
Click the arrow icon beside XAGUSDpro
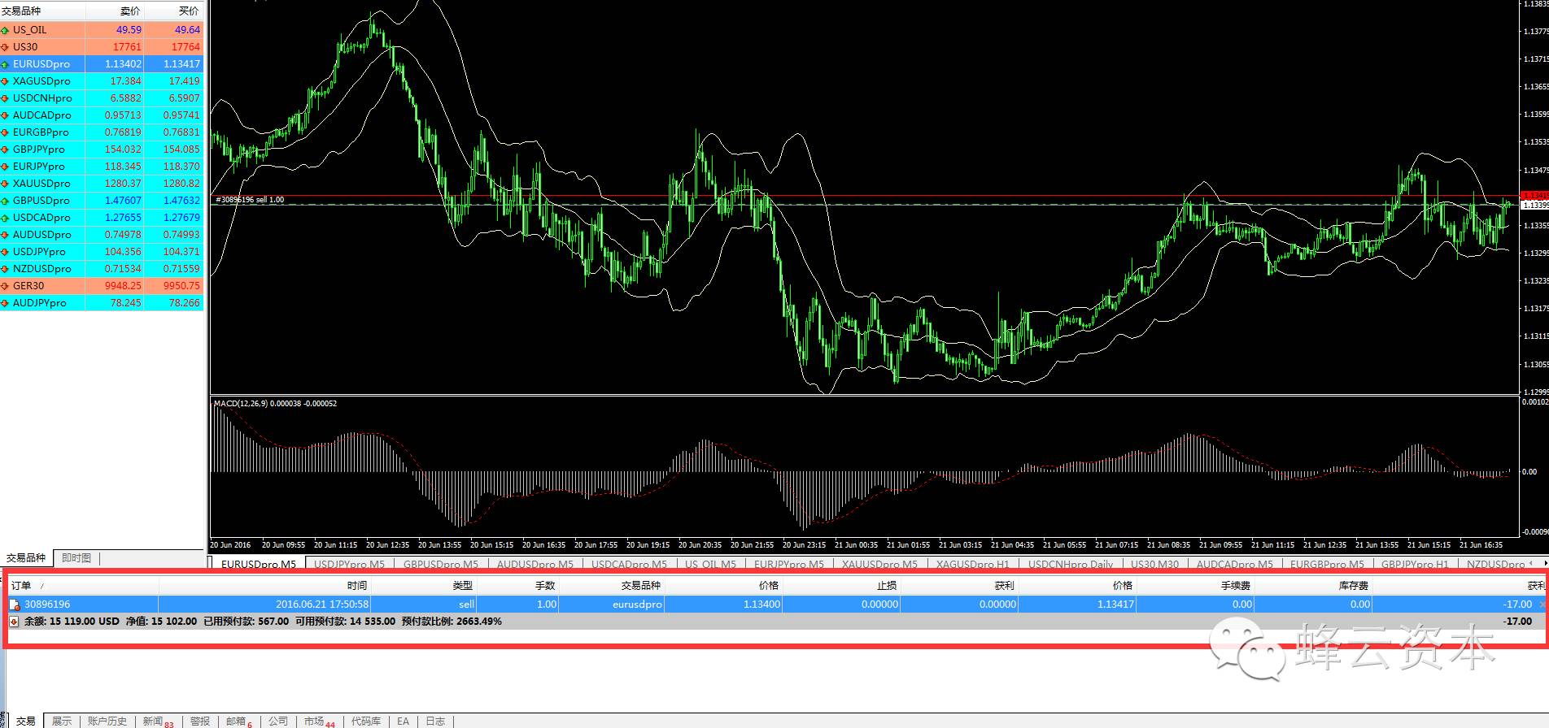point(6,81)
